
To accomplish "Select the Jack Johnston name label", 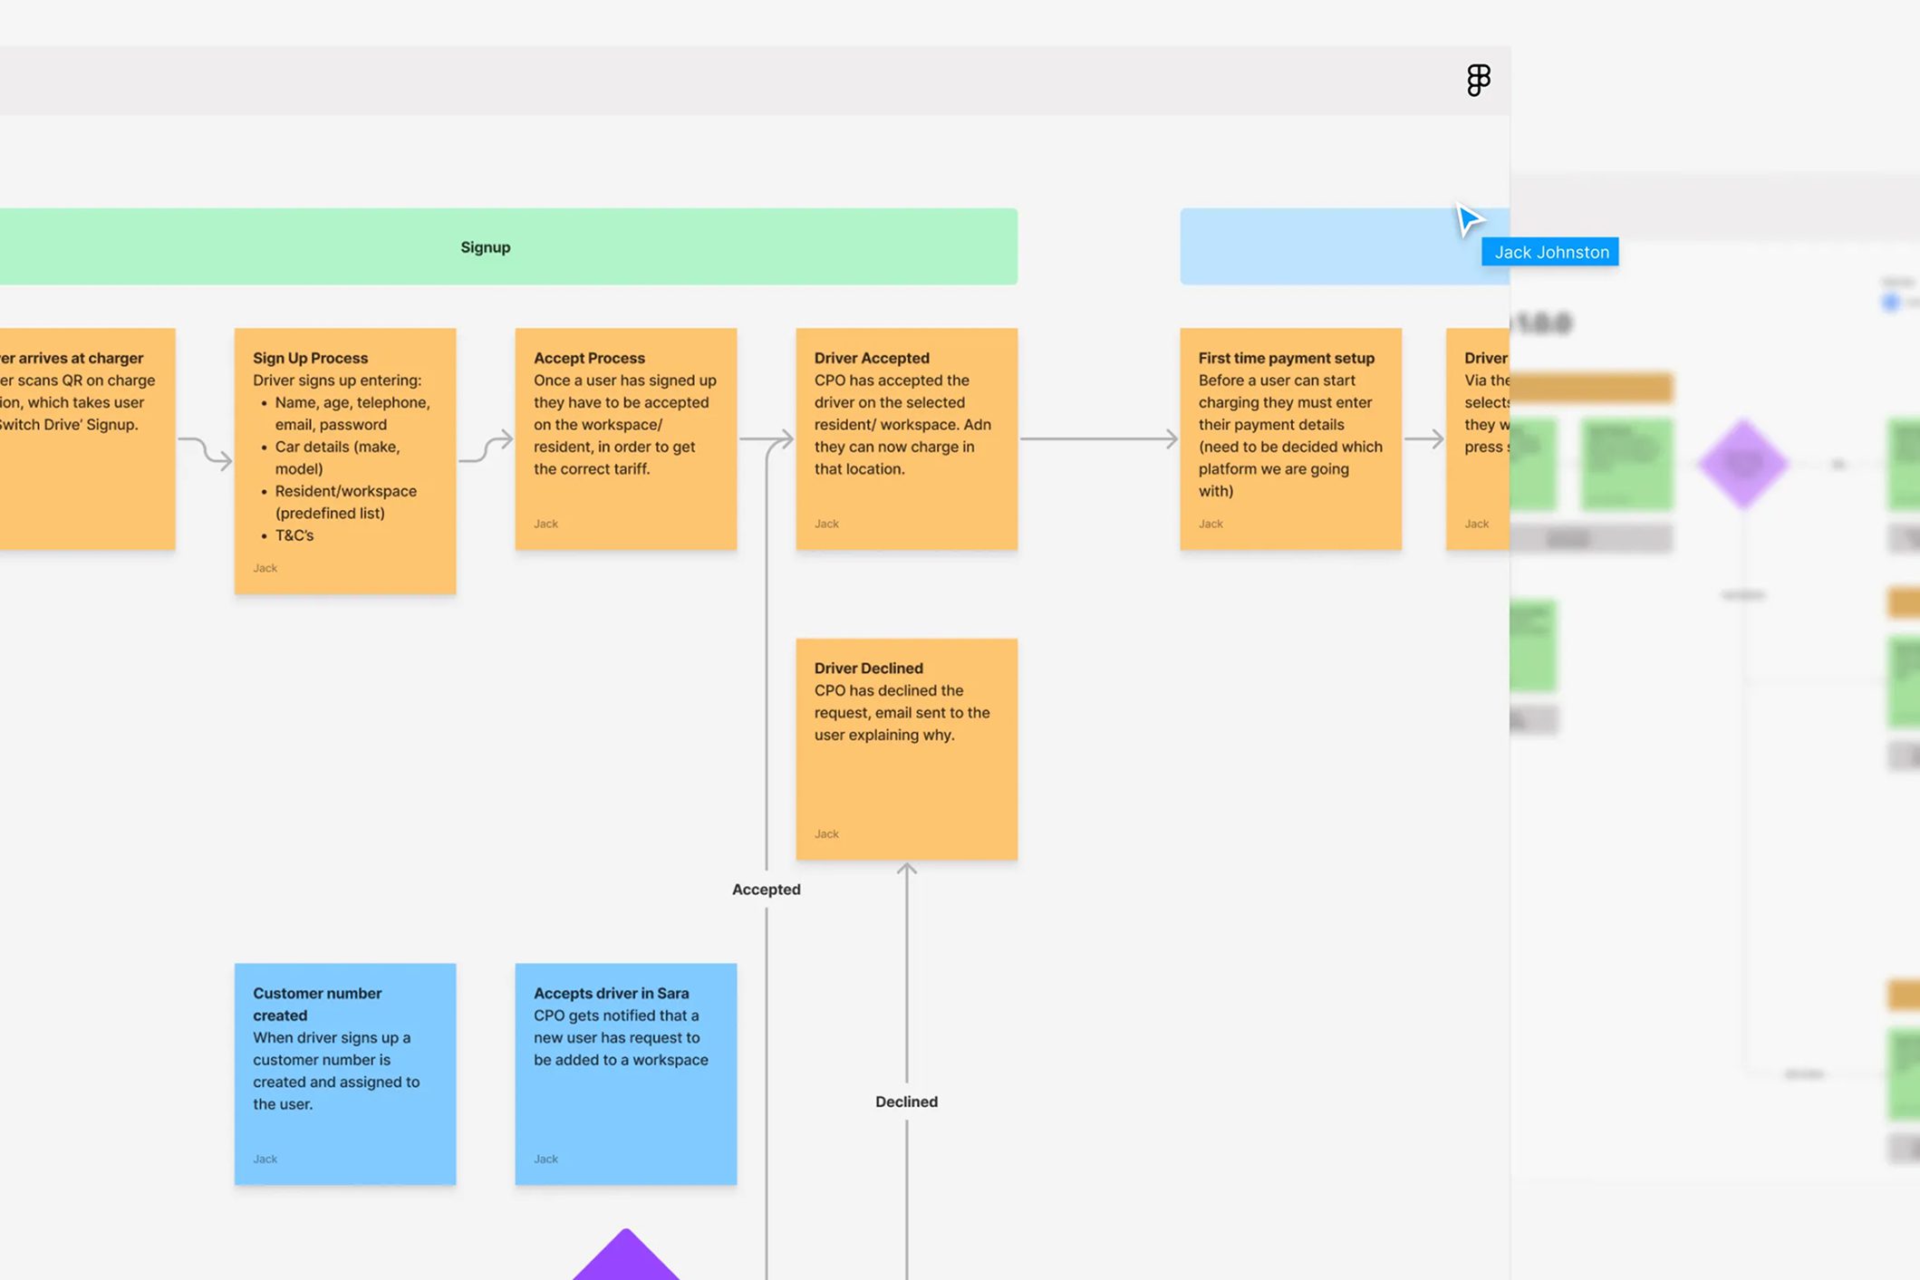I will click(x=1550, y=252).
